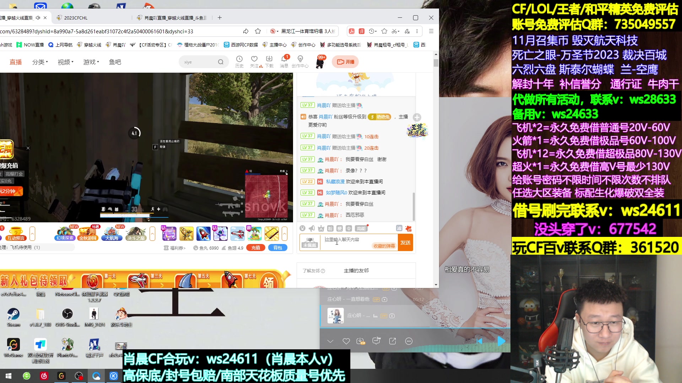The image size is (682, 383).
Task: Expand the 视频 dropdown menu
Action: (66, 62)
